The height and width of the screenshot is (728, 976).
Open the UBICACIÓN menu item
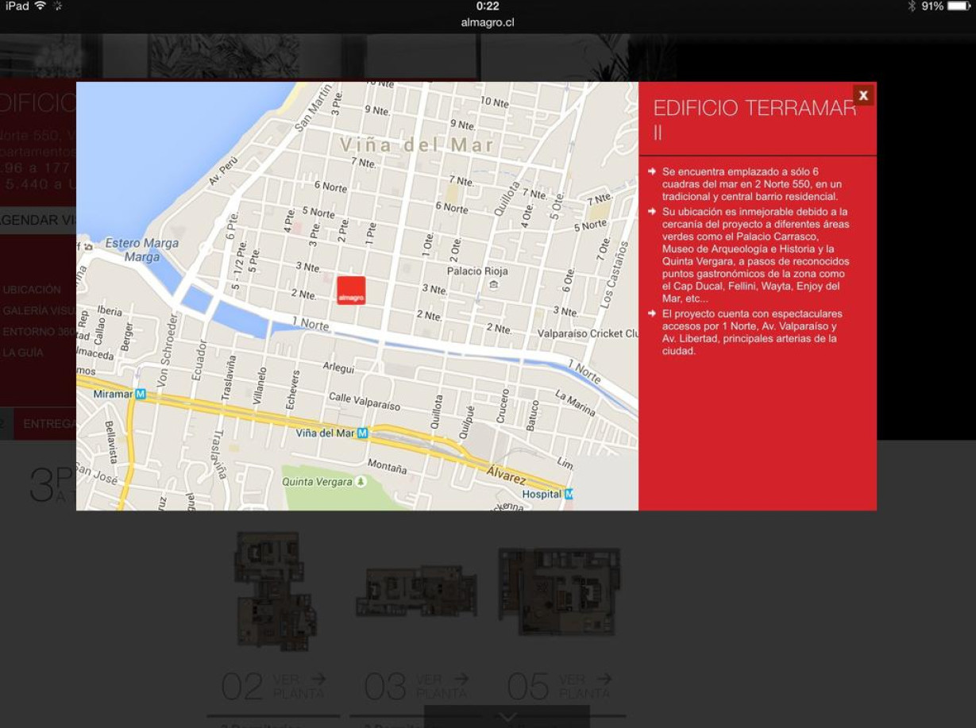(32, 290)
